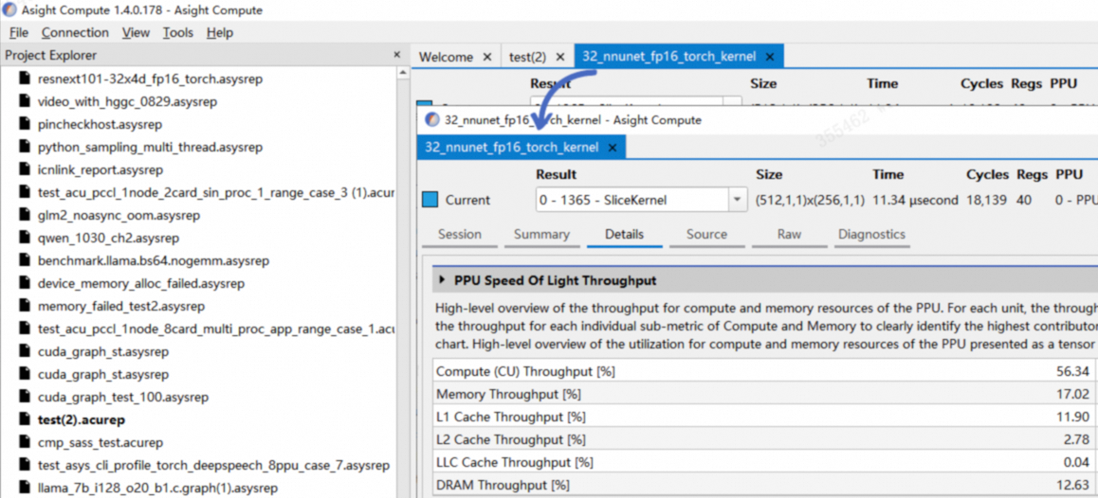Viewport: 1098px width, 498px height.
Task: Select icnlink_report.asysrep file
Action: point(101,170)
